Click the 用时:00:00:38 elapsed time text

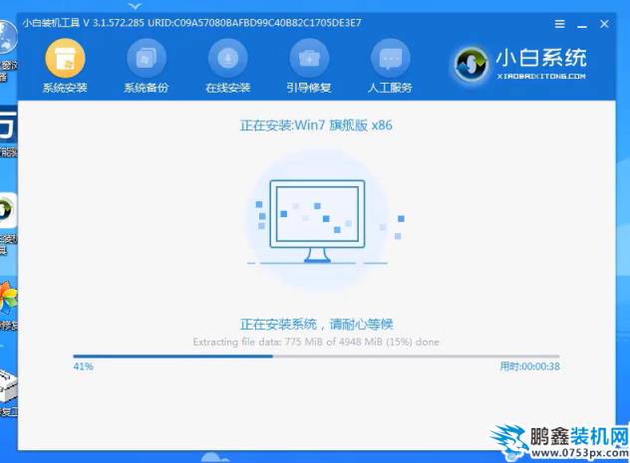pos(529,366)
